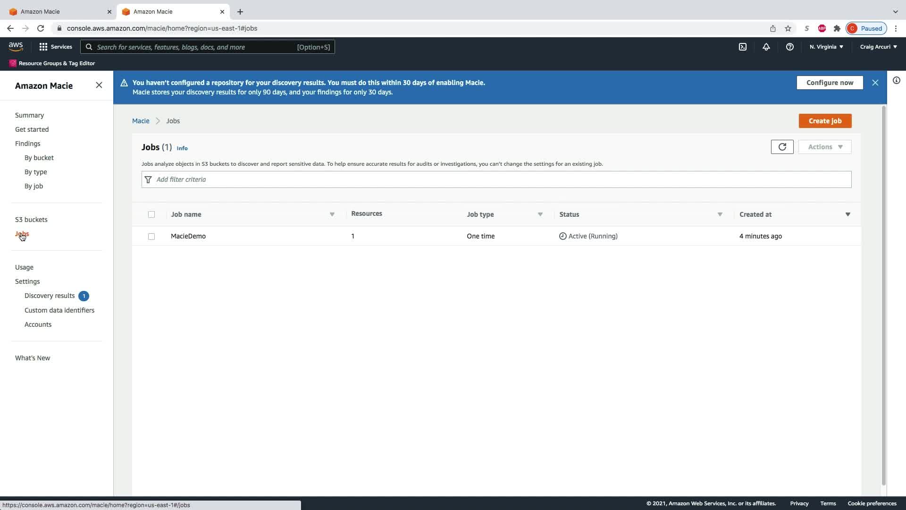The width and height of the screenshot is (906, 510).
Task: Select all jobs with the header checkbox
Action: 151,214
